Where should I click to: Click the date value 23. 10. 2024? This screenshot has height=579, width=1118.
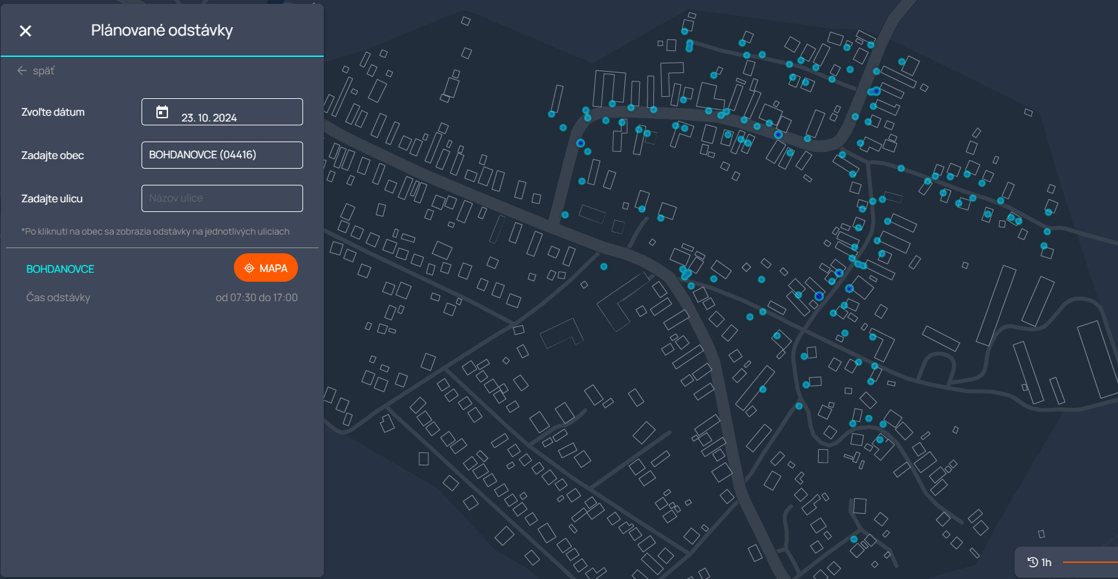tap(209, 118)
